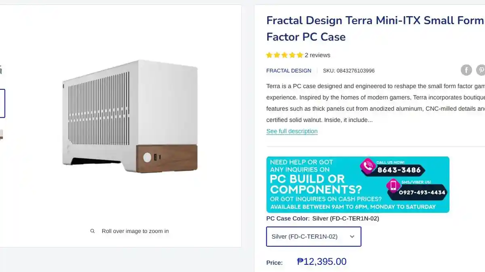This screenshot has width=485, height=272.
Task: Select the bottom partially visible thumbnail
Action: point(1,135)
